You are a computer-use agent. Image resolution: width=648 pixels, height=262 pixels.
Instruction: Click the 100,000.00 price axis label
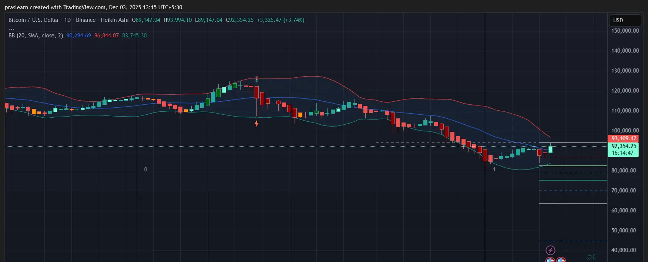625,130
